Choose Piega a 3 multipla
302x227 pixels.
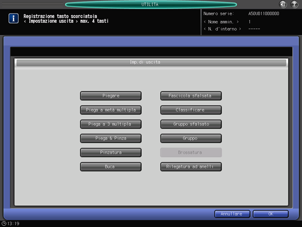pos(111,124)
